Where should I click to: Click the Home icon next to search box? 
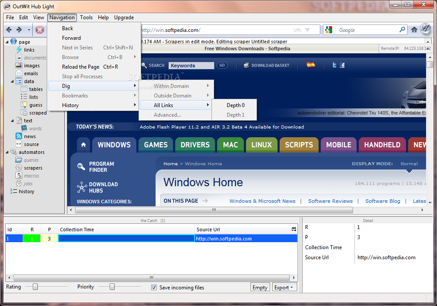pos(414,30)
